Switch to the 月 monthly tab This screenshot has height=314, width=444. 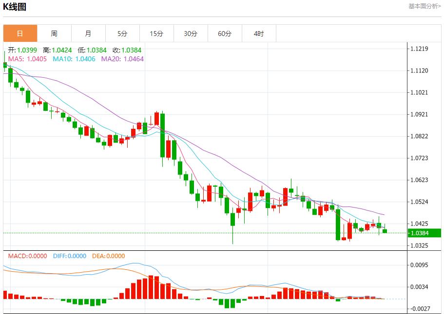tap(88, 34)
